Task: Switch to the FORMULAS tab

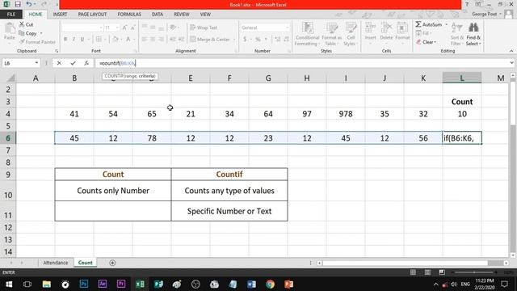Action: pos(129,15)
